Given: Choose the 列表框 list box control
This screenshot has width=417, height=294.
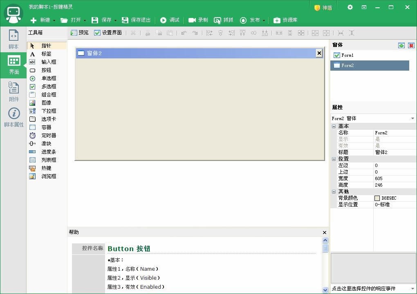Looking at the screenshot, I should point(47,160).
